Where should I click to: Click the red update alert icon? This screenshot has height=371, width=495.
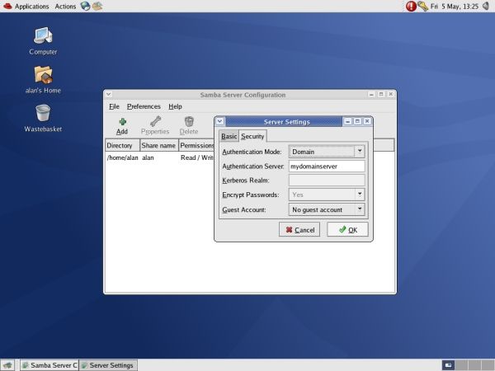pos(411,6)
